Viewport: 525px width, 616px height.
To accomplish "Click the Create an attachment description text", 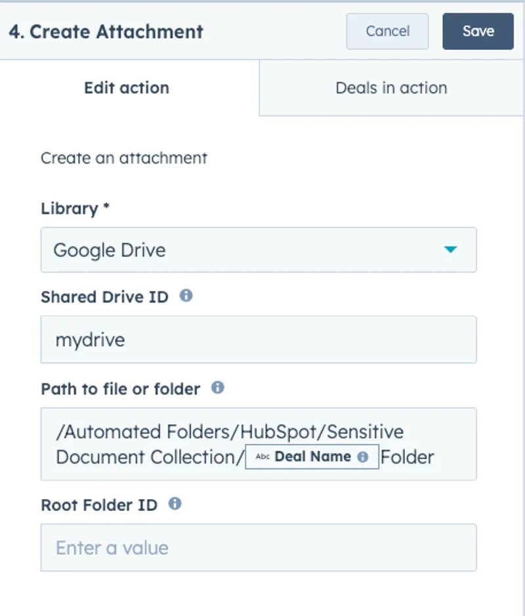I will 123,158.
